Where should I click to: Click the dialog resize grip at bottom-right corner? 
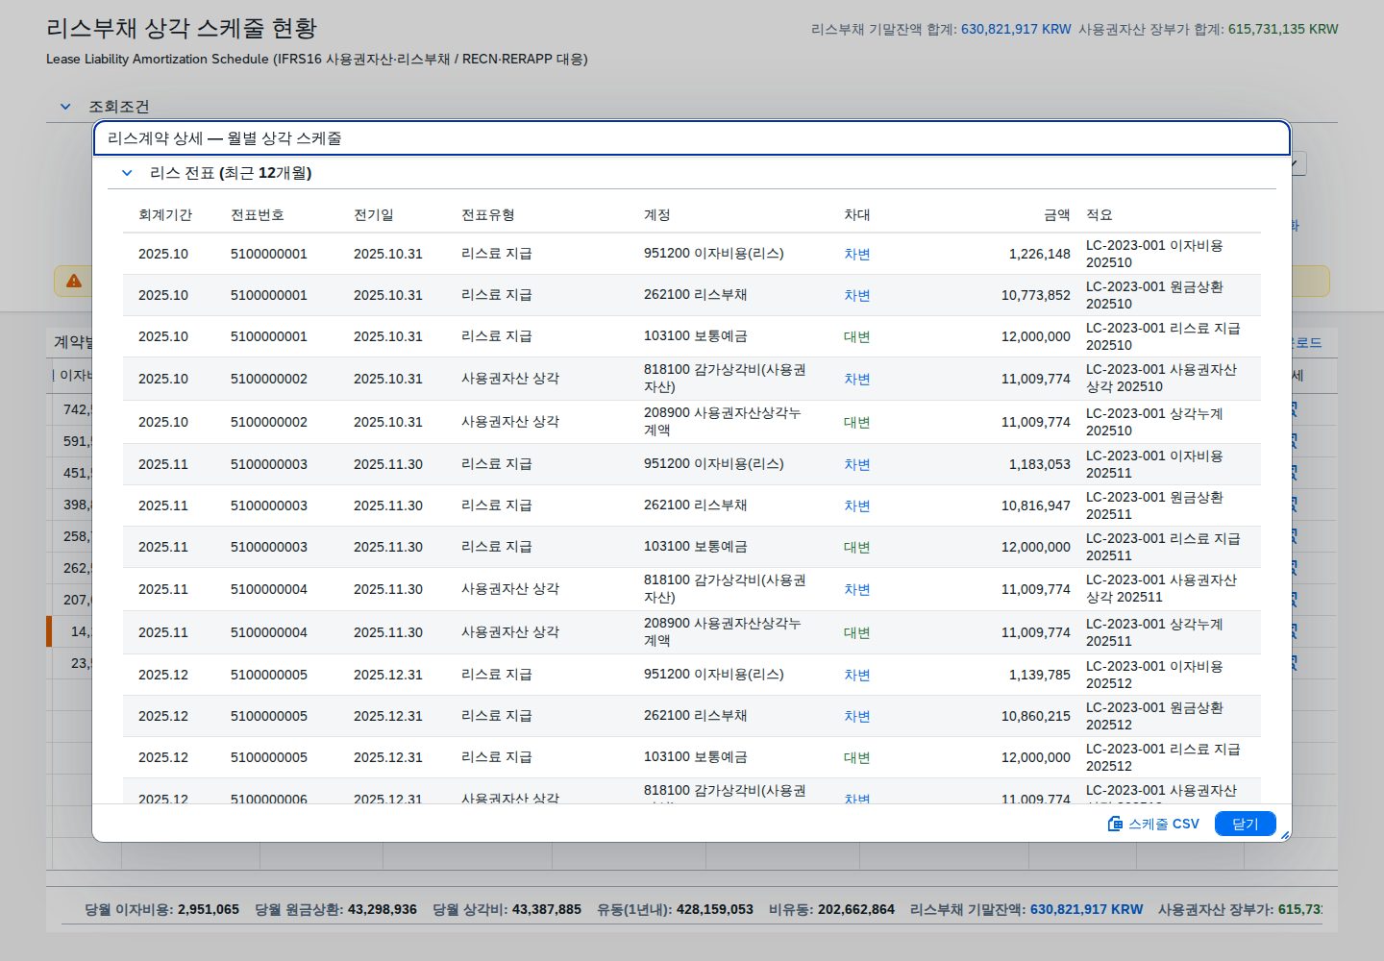click(x=1285, y=835)
